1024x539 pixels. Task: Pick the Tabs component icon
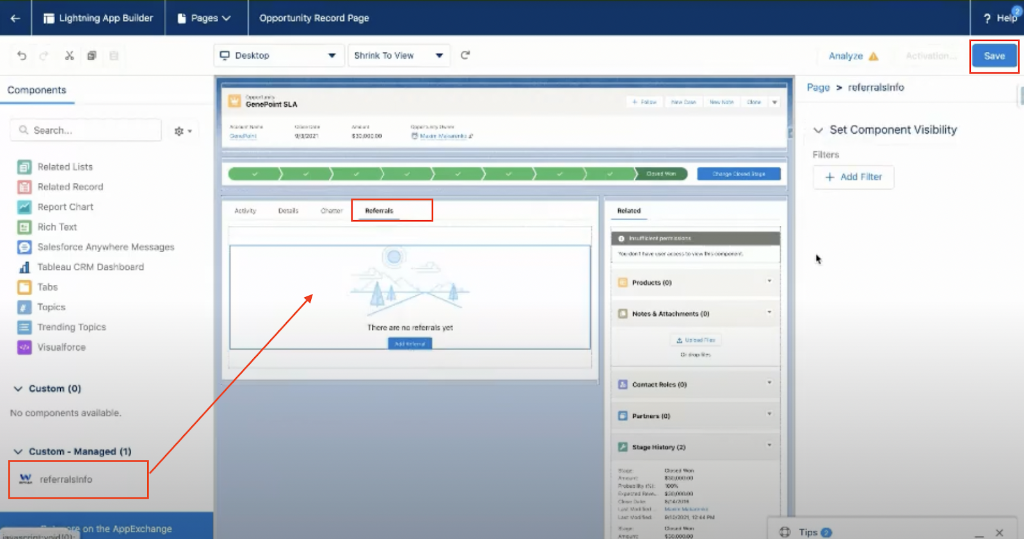click(24, 287)
